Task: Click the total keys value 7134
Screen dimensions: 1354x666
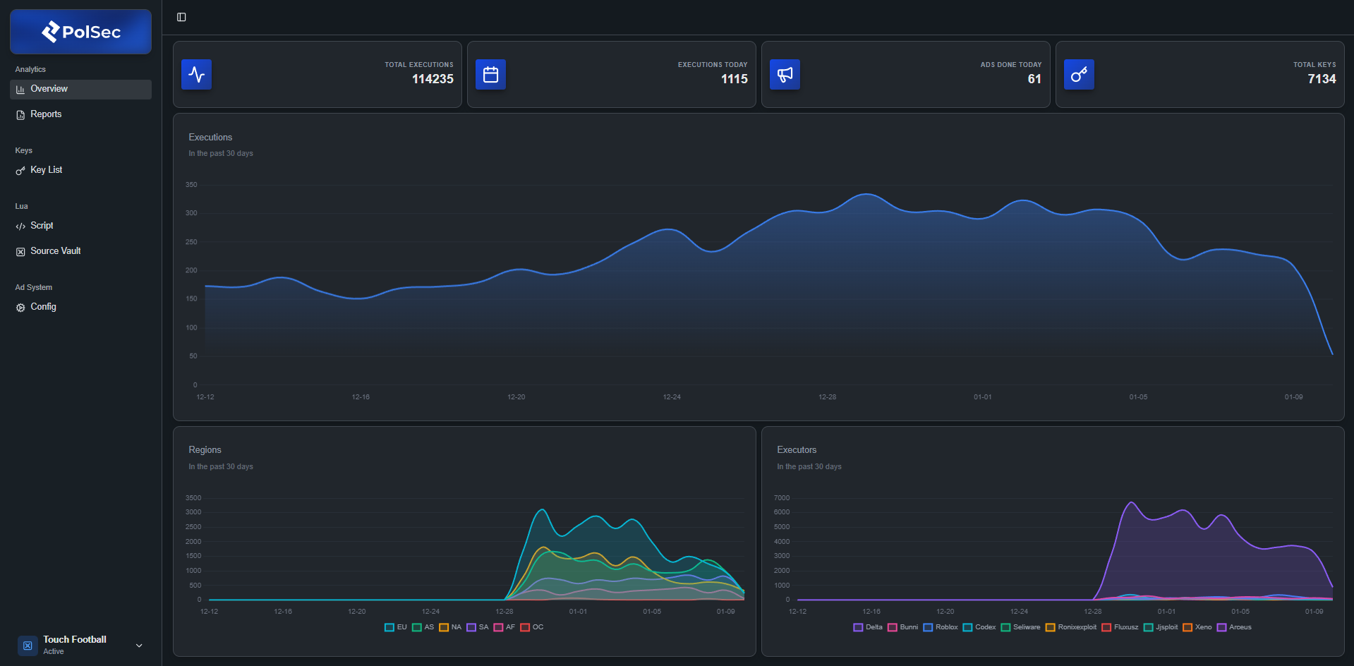Action: pyautogui.click(x=1322, y=79)
